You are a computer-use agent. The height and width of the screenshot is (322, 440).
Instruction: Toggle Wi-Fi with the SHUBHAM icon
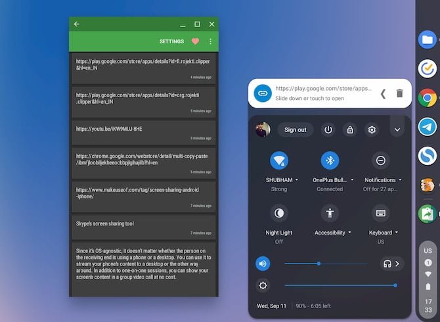pyautogui.click(x=279, y=160)
